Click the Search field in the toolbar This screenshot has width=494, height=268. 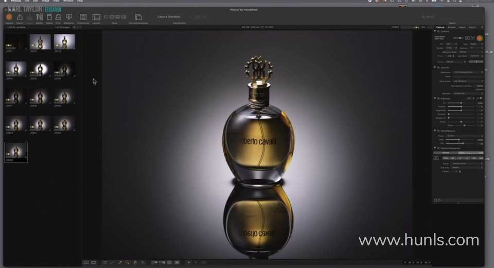tap(451, 16)
